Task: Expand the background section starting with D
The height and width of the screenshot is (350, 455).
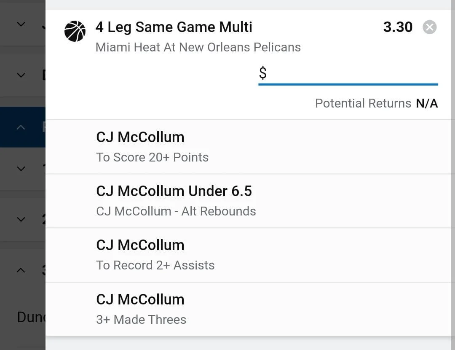Action: point(21,75)
